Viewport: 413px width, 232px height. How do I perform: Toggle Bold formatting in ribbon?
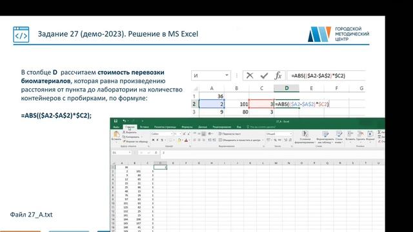click(x=153, y=140)
